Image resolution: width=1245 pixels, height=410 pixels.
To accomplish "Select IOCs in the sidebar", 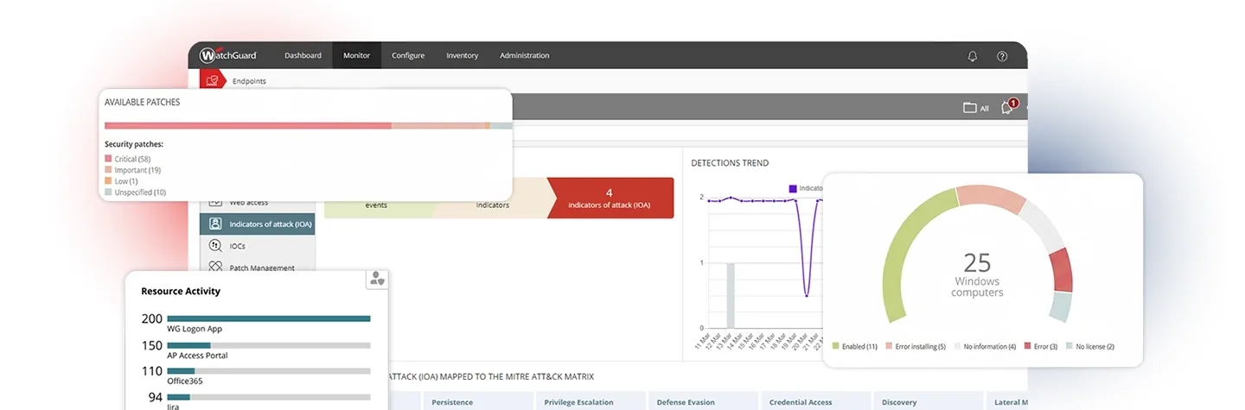I will (x=238, y=246).
